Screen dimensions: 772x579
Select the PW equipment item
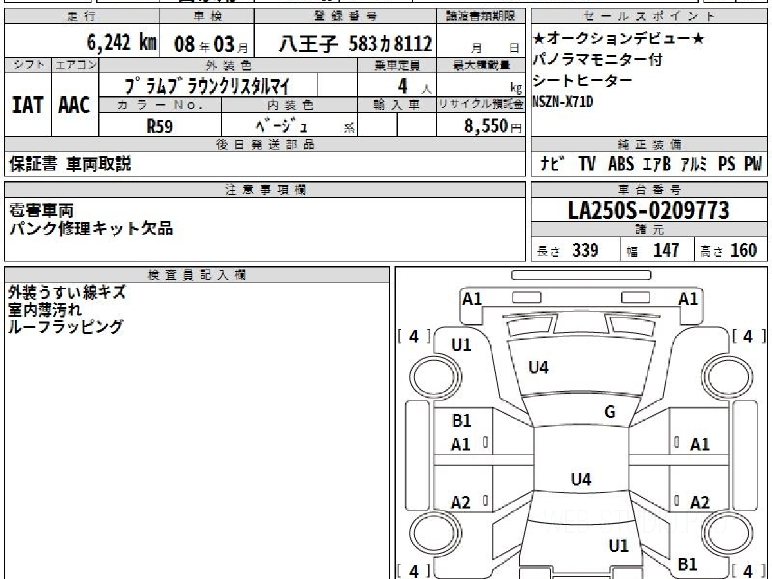(x=753, y=164)
